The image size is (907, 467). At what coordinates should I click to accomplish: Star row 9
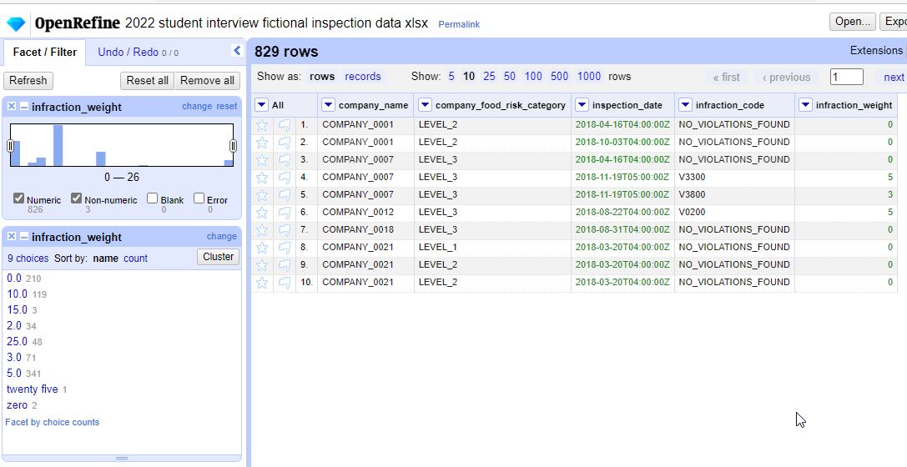pos(262,264)
